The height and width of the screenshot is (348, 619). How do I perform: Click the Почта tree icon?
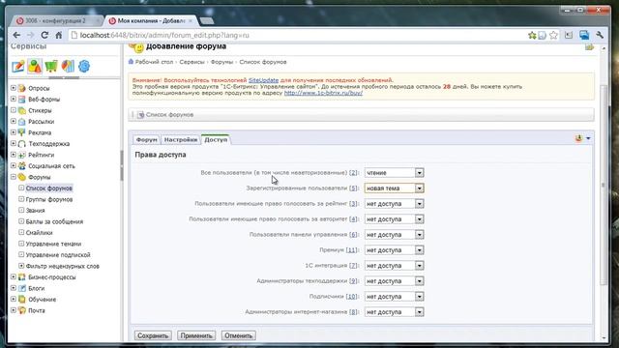click(x=22, y=310)
